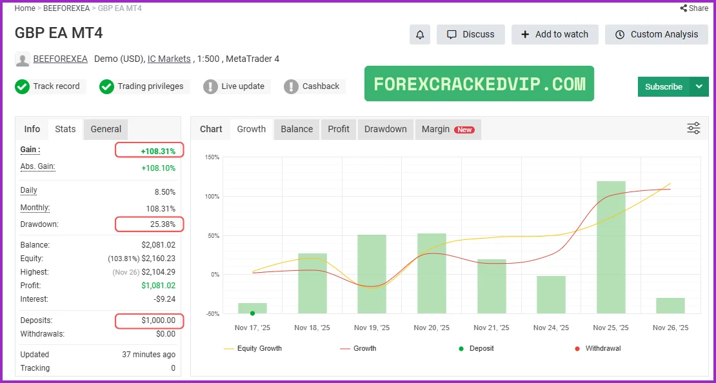Open the General tab
Image resolution: width=716 pixels, height=383 pixels.
click(x=106, y=129)
